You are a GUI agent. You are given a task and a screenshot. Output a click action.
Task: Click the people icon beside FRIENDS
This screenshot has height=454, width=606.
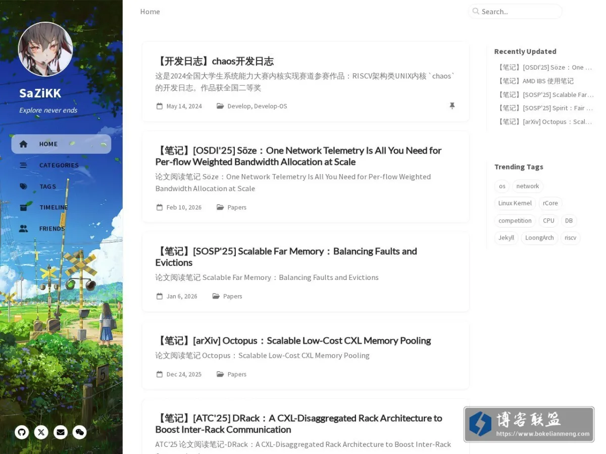23,229
